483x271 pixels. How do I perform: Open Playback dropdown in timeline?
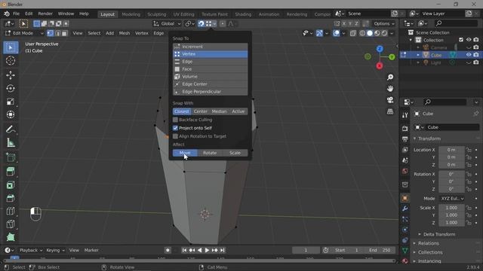pyautogui.click(x=31, y=250)
